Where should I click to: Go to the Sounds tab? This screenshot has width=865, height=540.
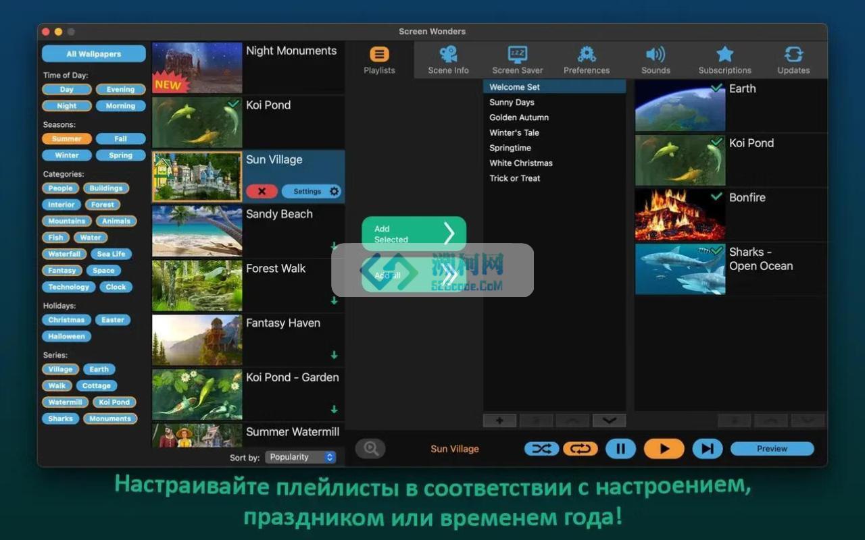[656, 60]
